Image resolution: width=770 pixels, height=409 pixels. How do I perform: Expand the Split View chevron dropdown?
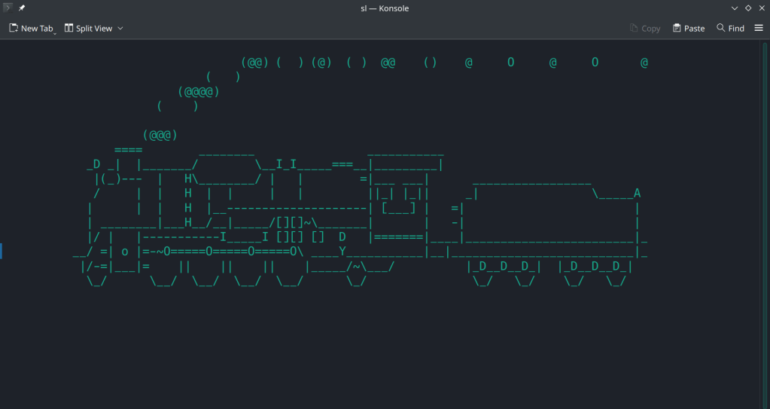pos(120,29)
